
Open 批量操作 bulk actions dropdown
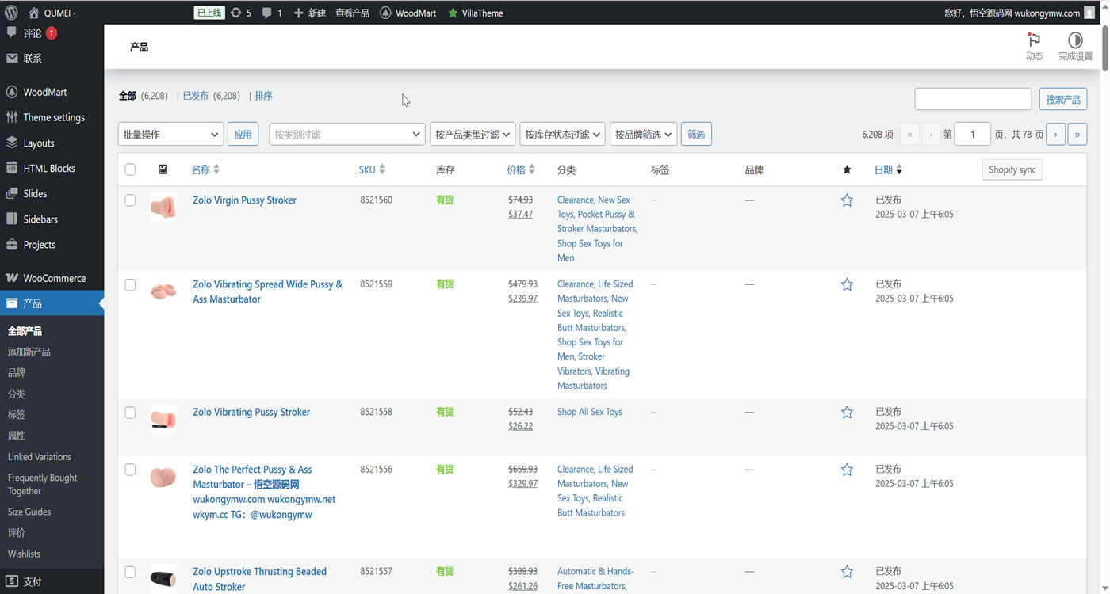pos(170,134)
